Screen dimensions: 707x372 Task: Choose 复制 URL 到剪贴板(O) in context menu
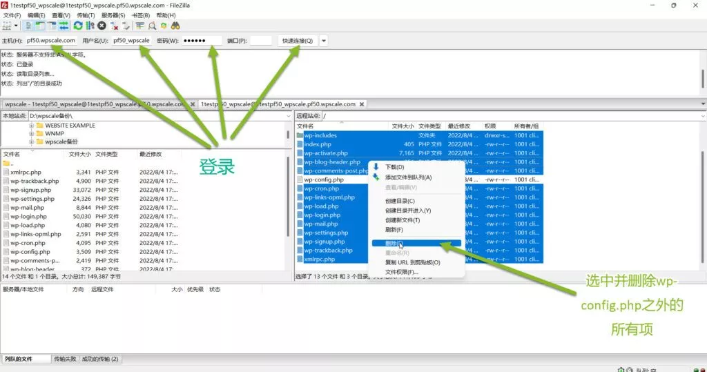pos(413,262)
